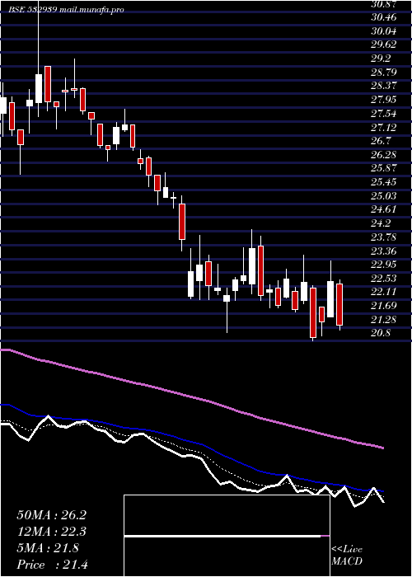
Task: Click the 5MA : 21.8 readout
Action: tap(48, 548)
